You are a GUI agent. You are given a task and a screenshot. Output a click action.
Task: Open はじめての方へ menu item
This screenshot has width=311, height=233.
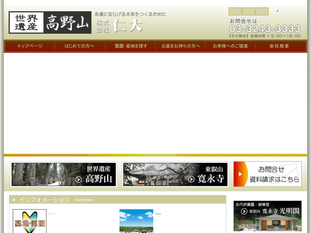click(x=79, y=46)
